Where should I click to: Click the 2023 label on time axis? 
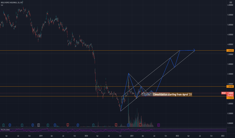tap(223, 136)
